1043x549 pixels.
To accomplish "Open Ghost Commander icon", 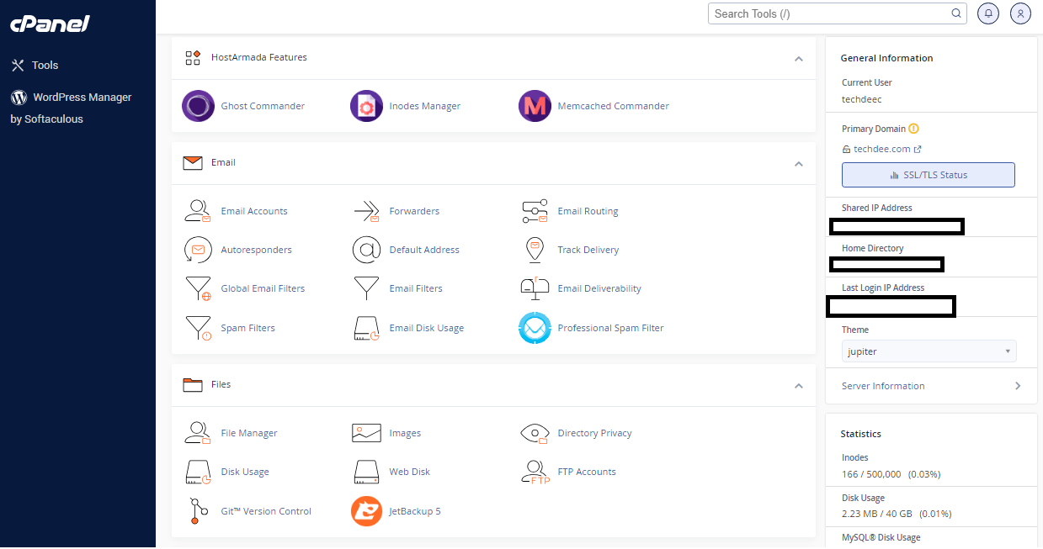I will 199,106.
